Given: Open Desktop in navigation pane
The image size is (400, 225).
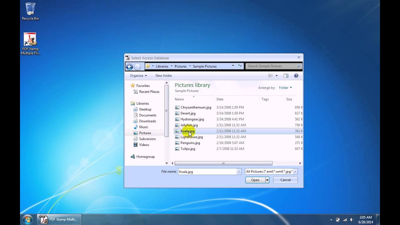Looking at the screenshot, I should (x=142, y=109).
